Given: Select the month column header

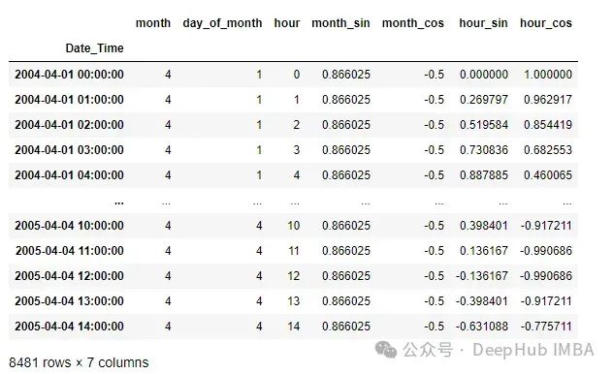Looking at the screenshot, I should pos(153,23).
